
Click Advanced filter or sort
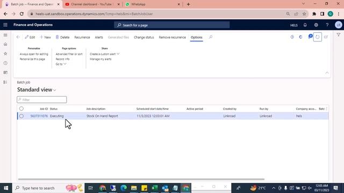[69, 54]
